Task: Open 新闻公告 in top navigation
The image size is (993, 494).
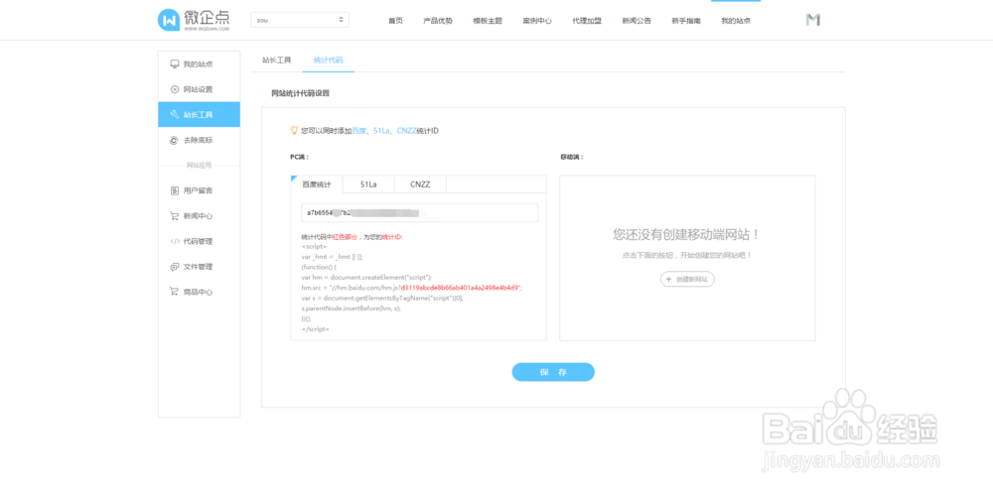Action: click(x=637, y=20)
